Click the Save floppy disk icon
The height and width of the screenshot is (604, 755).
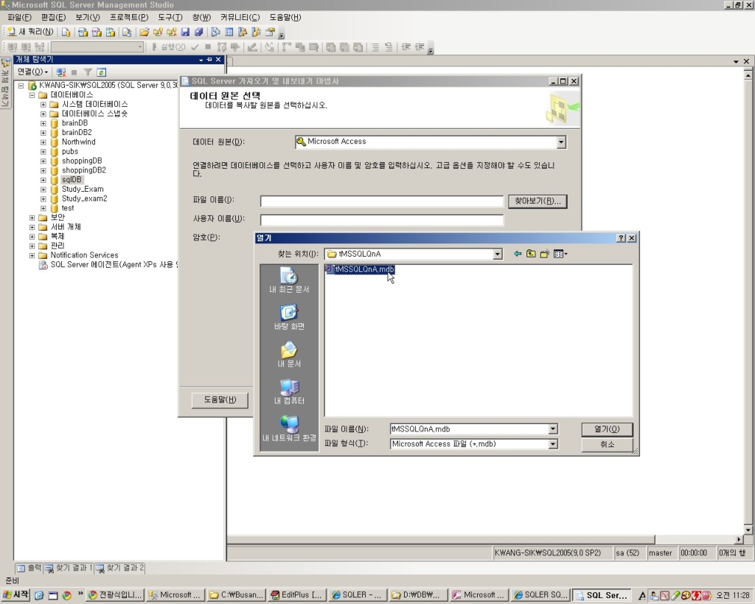point(185,32)
